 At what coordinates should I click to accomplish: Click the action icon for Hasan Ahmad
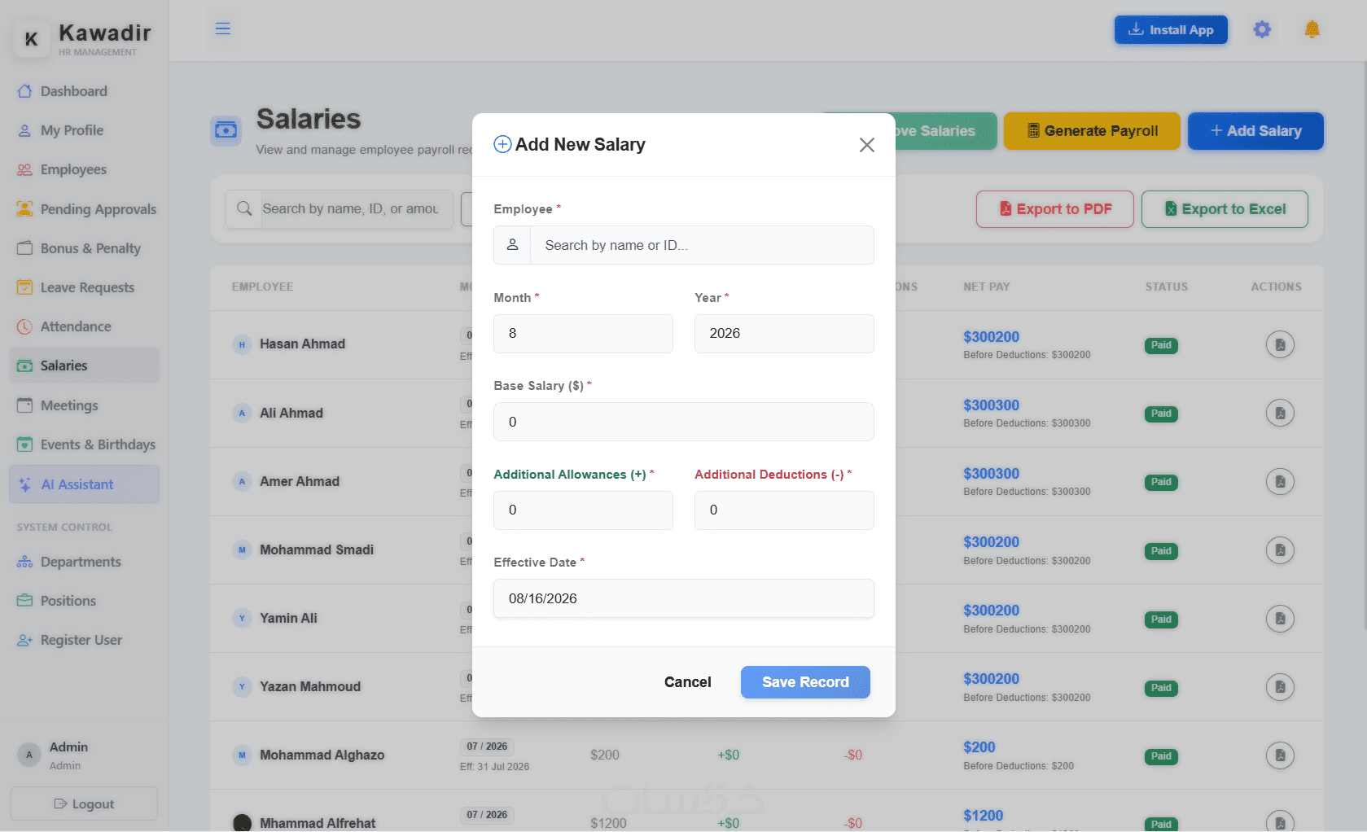coord(1280,344)
